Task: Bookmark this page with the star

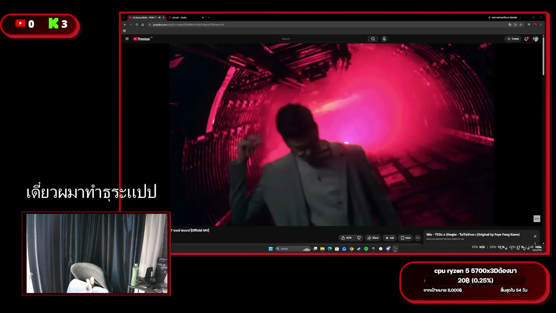Action: click(521, 24)
